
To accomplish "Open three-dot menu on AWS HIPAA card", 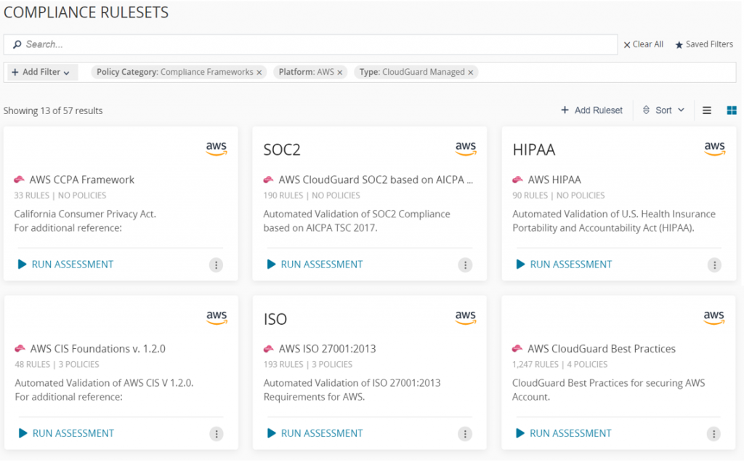I will 715,265.
